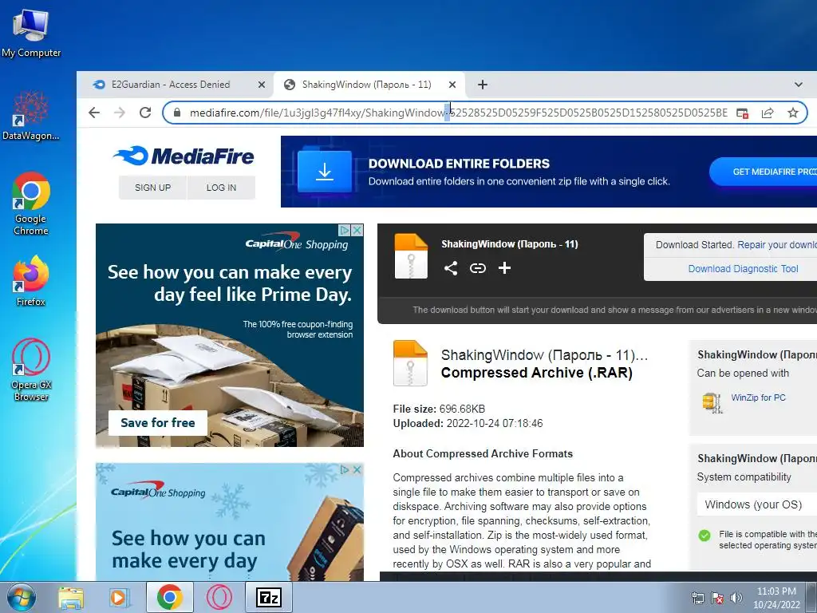817x613 pixels.
Task: Click the large RAR file icon
Action: tap(410, 363)
